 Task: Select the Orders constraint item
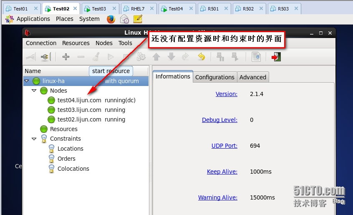tap(66, 159)
